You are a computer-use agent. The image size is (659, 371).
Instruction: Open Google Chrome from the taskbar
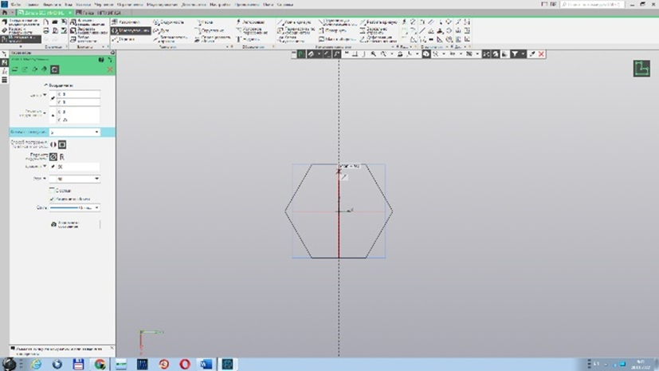(x=100, y=365)
